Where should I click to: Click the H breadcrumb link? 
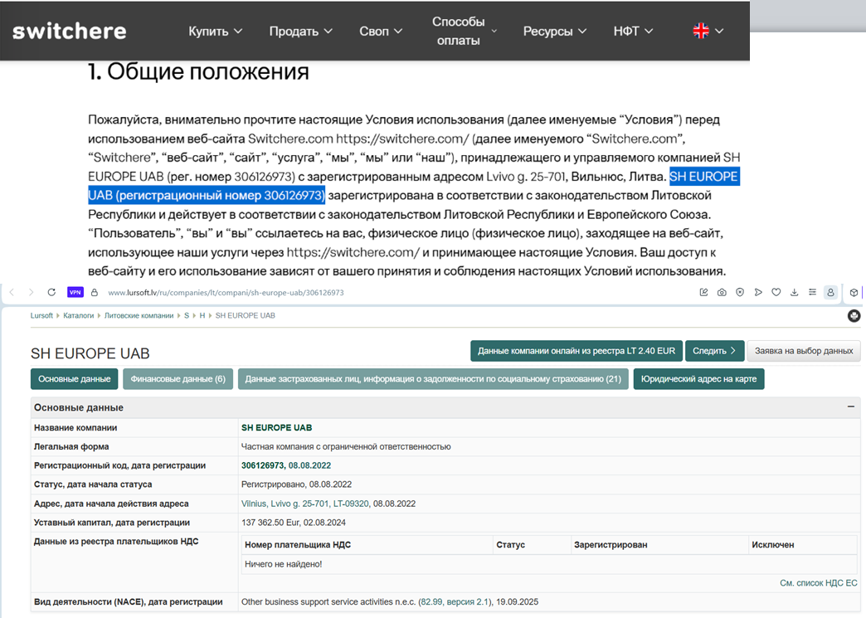coord(202,315)
